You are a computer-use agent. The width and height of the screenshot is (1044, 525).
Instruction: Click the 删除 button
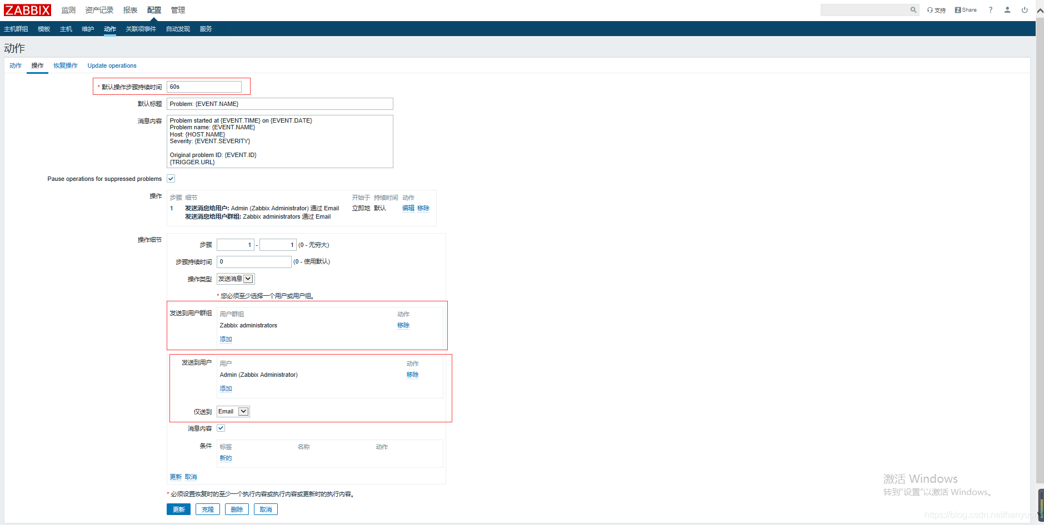pos(237,509)
